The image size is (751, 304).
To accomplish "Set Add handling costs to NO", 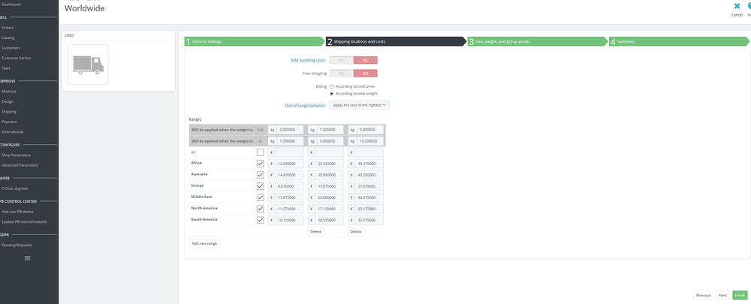I will pyautogui.click(x=366, y=60).
